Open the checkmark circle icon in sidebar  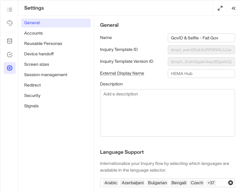(x=10, y=55)
